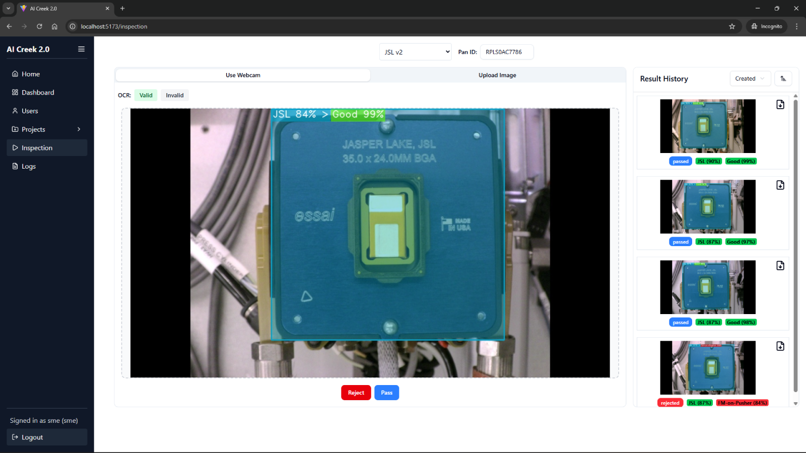
Task: Click the Pan ID input field
Action: tap(507, 52)
